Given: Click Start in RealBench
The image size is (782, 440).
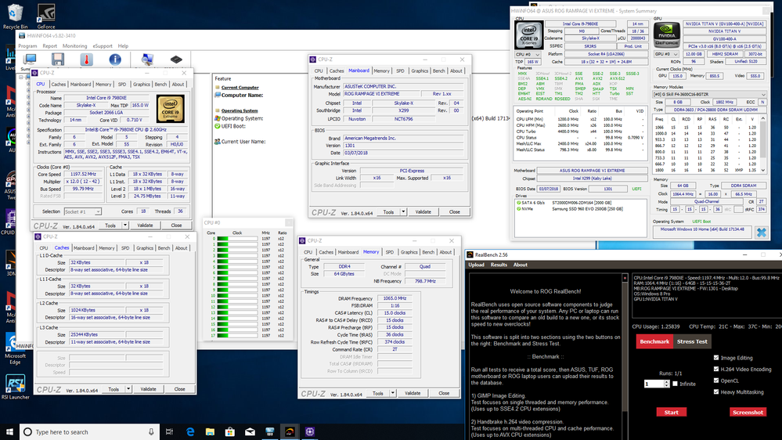Looking at the screenshot, I should click(x=672, y=412).
